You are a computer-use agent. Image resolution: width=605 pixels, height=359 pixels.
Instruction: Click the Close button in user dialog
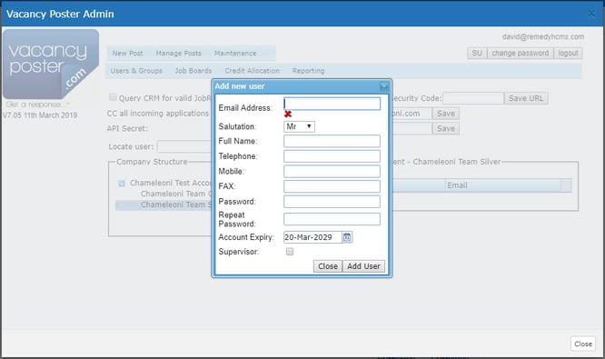tap(328, 266)
